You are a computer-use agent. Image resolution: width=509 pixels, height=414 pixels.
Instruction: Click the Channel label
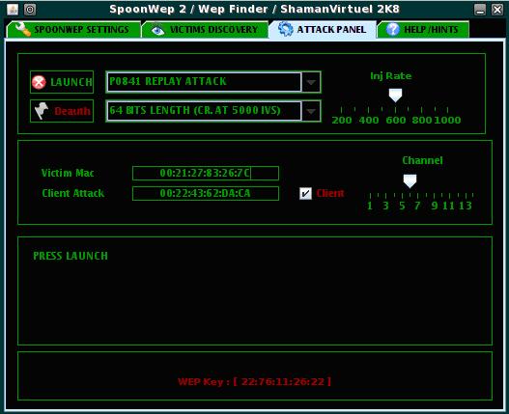click(x=422, y=160)
